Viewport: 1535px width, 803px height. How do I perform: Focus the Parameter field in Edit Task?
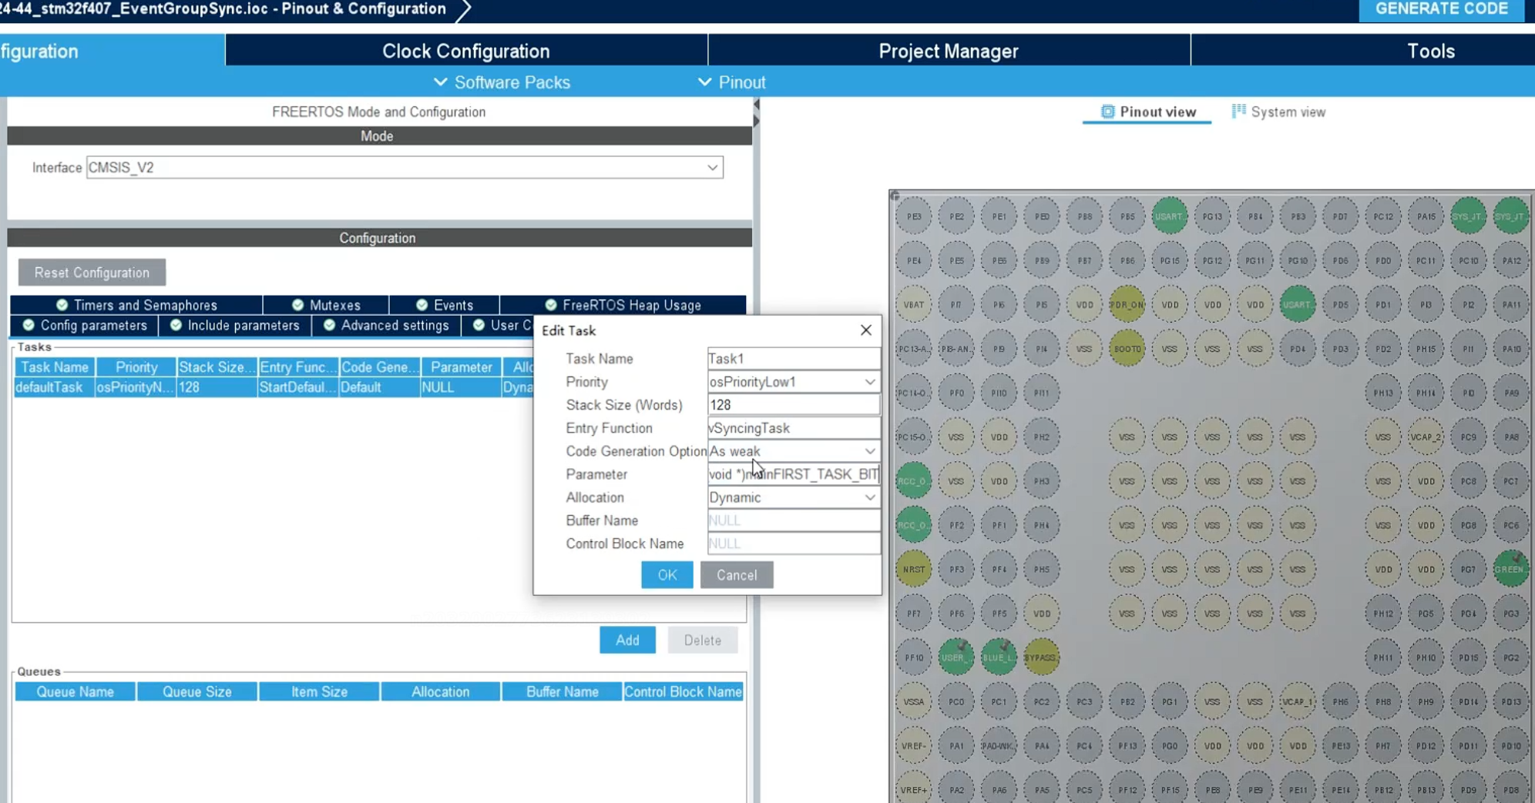click(x=794, y=474)
